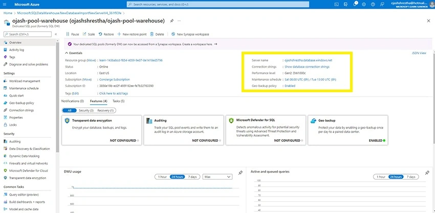435x213 pixels.
Task: Filter features by Security (3)
Action: [86, 110]
